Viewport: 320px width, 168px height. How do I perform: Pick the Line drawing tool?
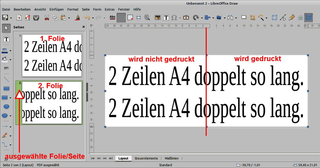pos(6,79)
